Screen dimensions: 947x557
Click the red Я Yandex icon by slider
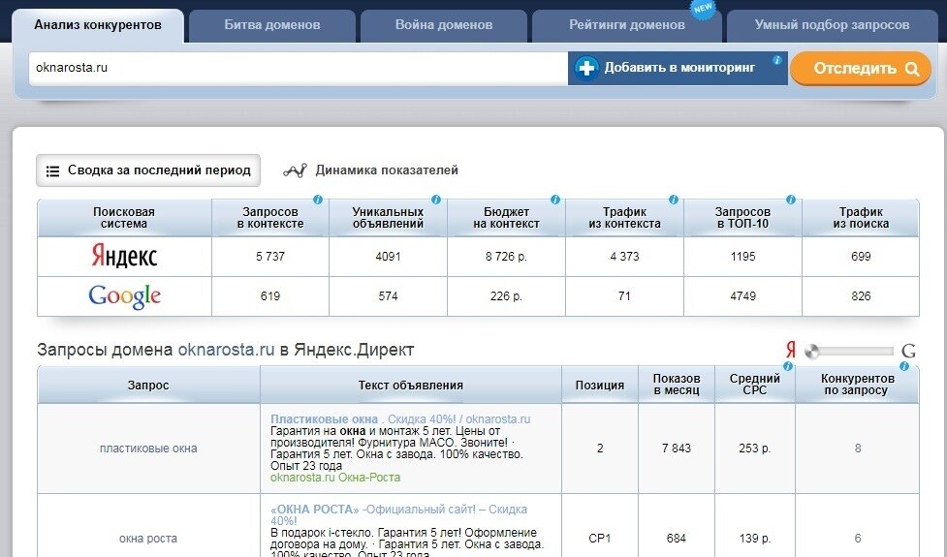(791, 350)
